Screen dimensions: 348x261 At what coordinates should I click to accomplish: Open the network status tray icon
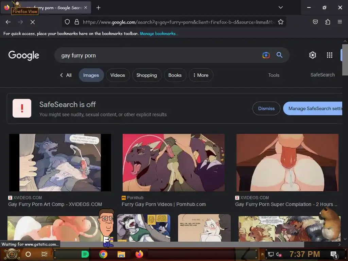(271, 254)
